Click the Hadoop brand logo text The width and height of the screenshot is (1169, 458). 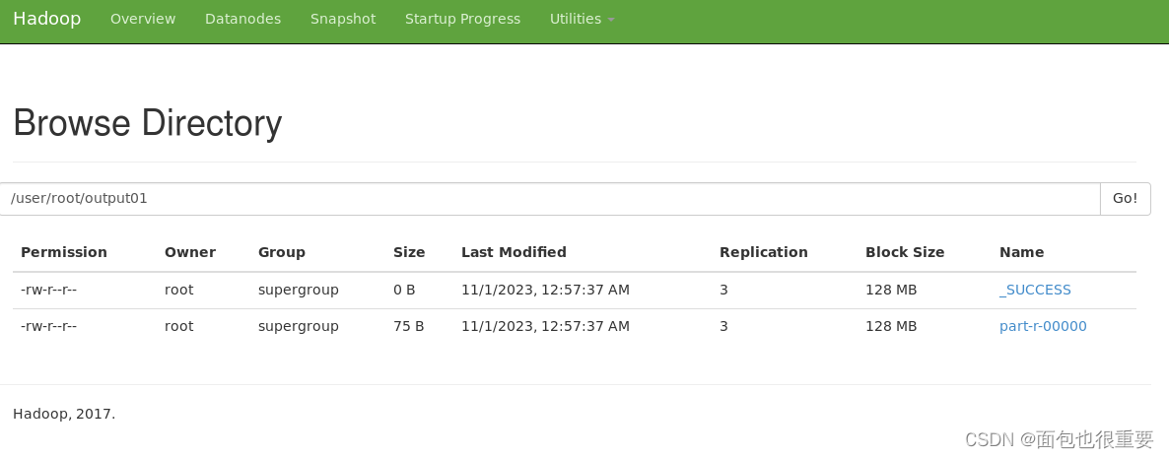pyautogui.click(x=47, y=19)
